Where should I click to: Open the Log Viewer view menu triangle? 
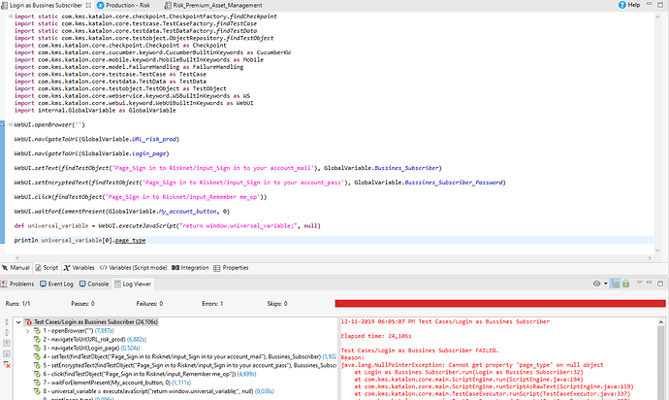639,283
